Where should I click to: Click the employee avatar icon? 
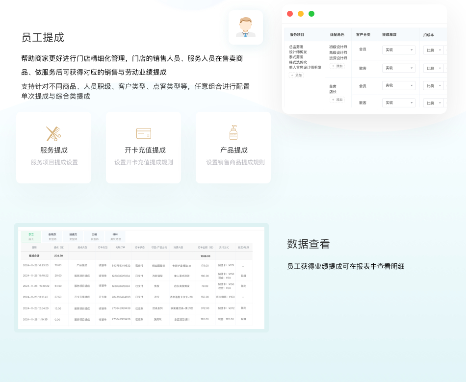coord(245,27)
